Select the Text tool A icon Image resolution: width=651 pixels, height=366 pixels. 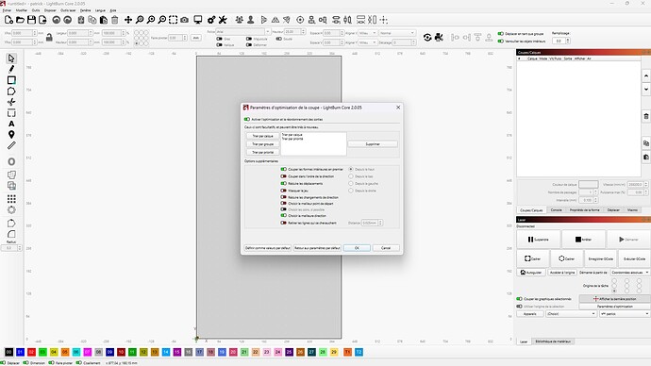click(x=11, y=124)
